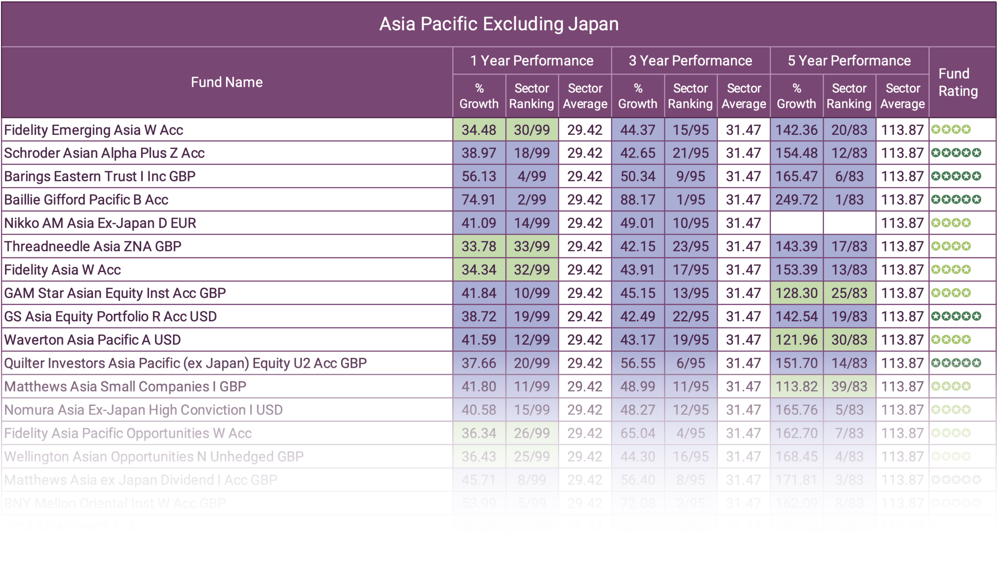
Task: Click the star rating for Waverton Asia Pacific
Action: pos(951,339)
